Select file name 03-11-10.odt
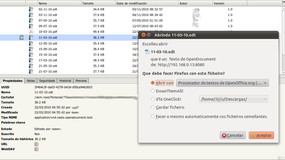 (x=48, y=15)
